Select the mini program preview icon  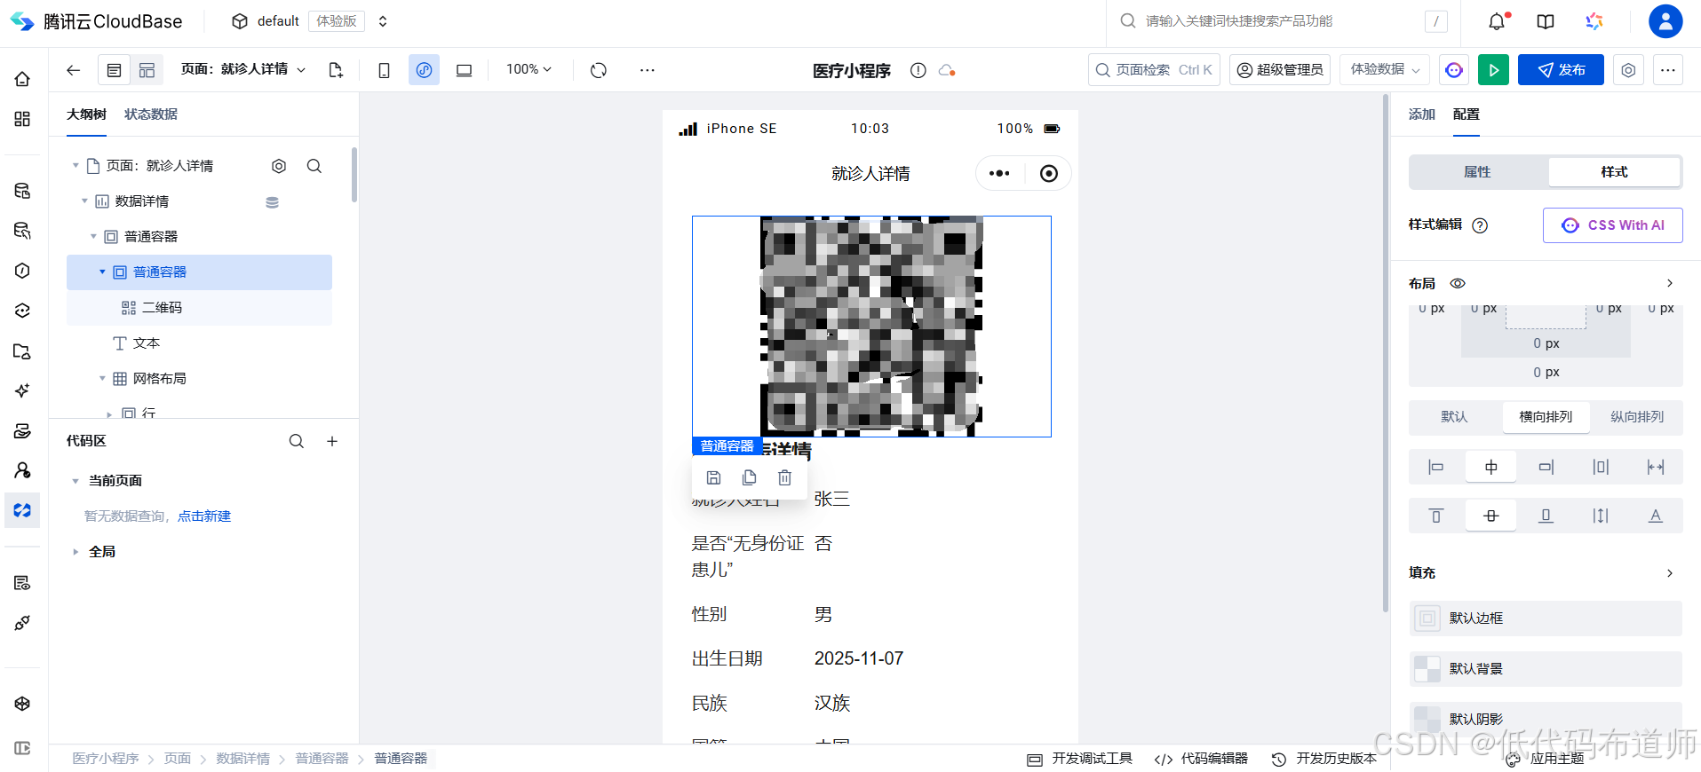(424, 70)
